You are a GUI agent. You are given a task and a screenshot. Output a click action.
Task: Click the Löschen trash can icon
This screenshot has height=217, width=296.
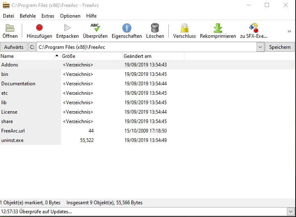[155, 28]
